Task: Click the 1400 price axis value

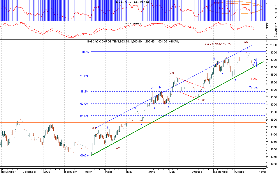Action: click(x=274, y=134)
